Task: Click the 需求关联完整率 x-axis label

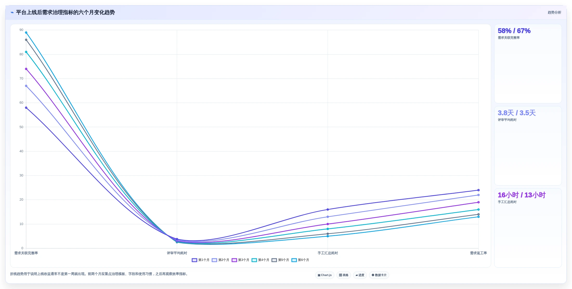Action: (x=26, y=253)
